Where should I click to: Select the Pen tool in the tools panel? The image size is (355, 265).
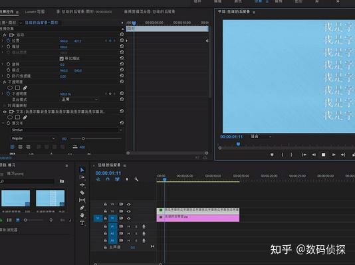point(82,208)
